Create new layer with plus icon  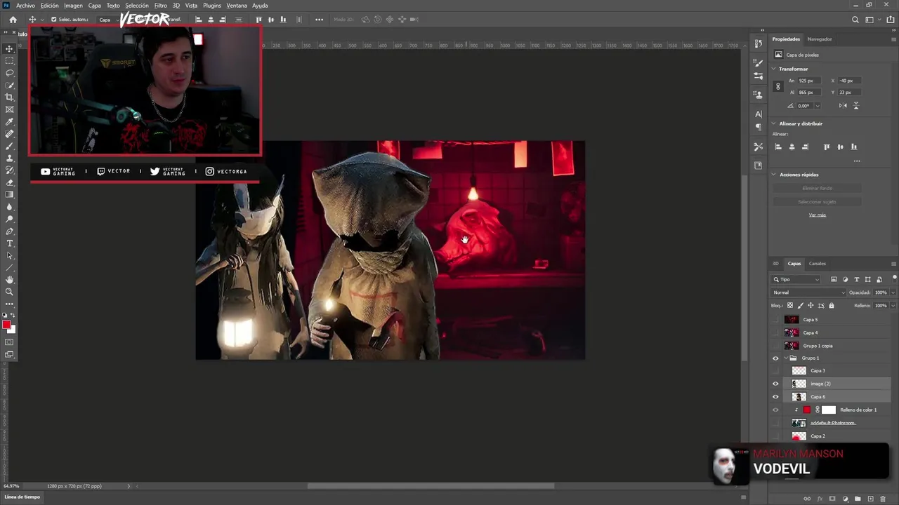870,499
